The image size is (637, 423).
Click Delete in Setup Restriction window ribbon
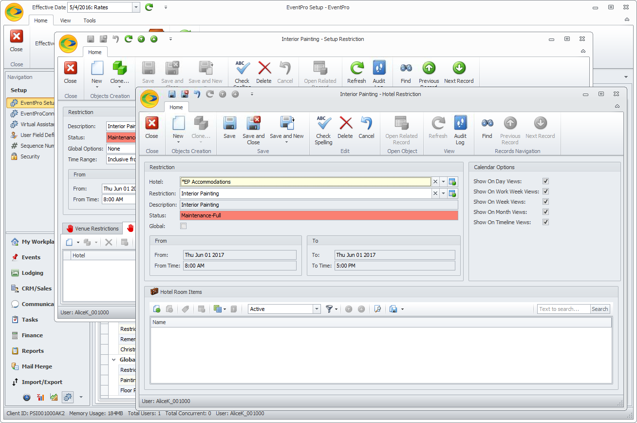tap(264, 73)
